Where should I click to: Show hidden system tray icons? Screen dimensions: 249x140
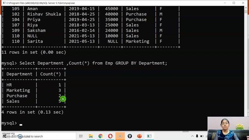pyautogui.click(x=192, y=136)
